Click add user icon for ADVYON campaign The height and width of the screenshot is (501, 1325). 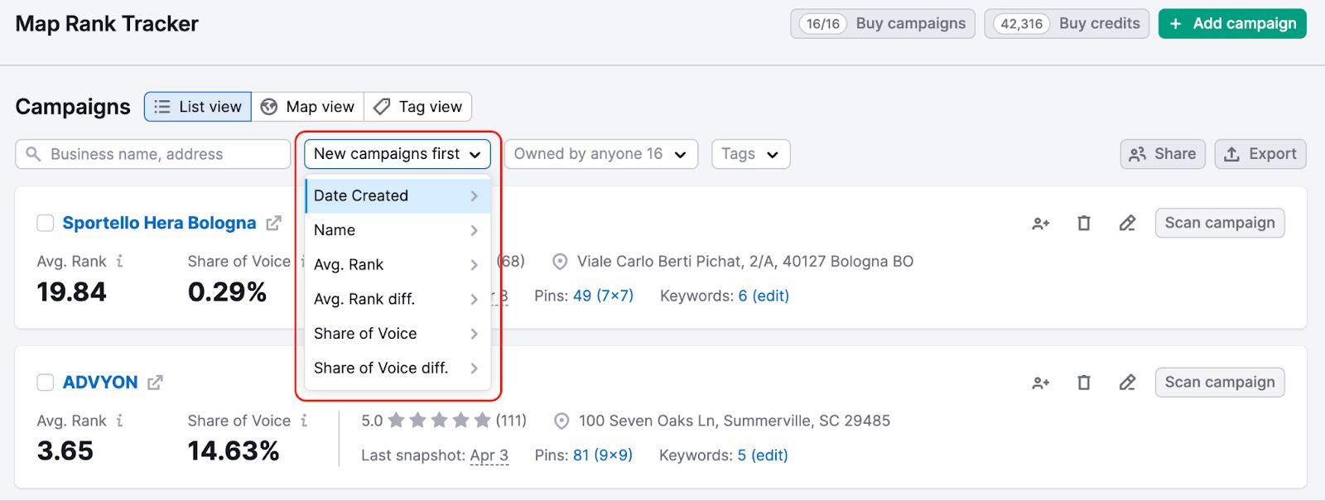[x=1040, y=383]
